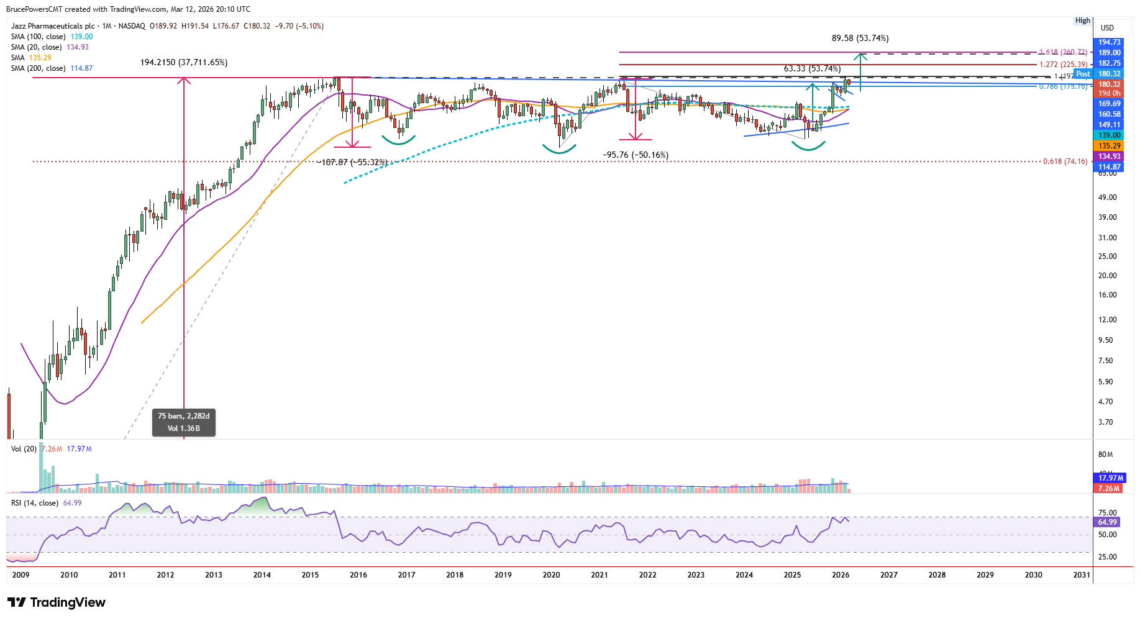
Task: Click the 3.70 price scale value
Action: pos(1106,422)
